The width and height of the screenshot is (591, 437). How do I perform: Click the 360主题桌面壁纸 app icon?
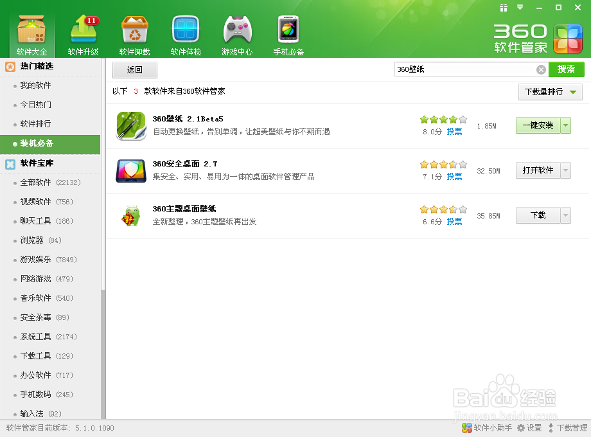tap(131, 216)
